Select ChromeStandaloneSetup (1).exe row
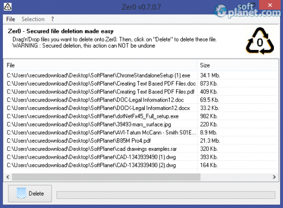 click(x=141, y=75)
